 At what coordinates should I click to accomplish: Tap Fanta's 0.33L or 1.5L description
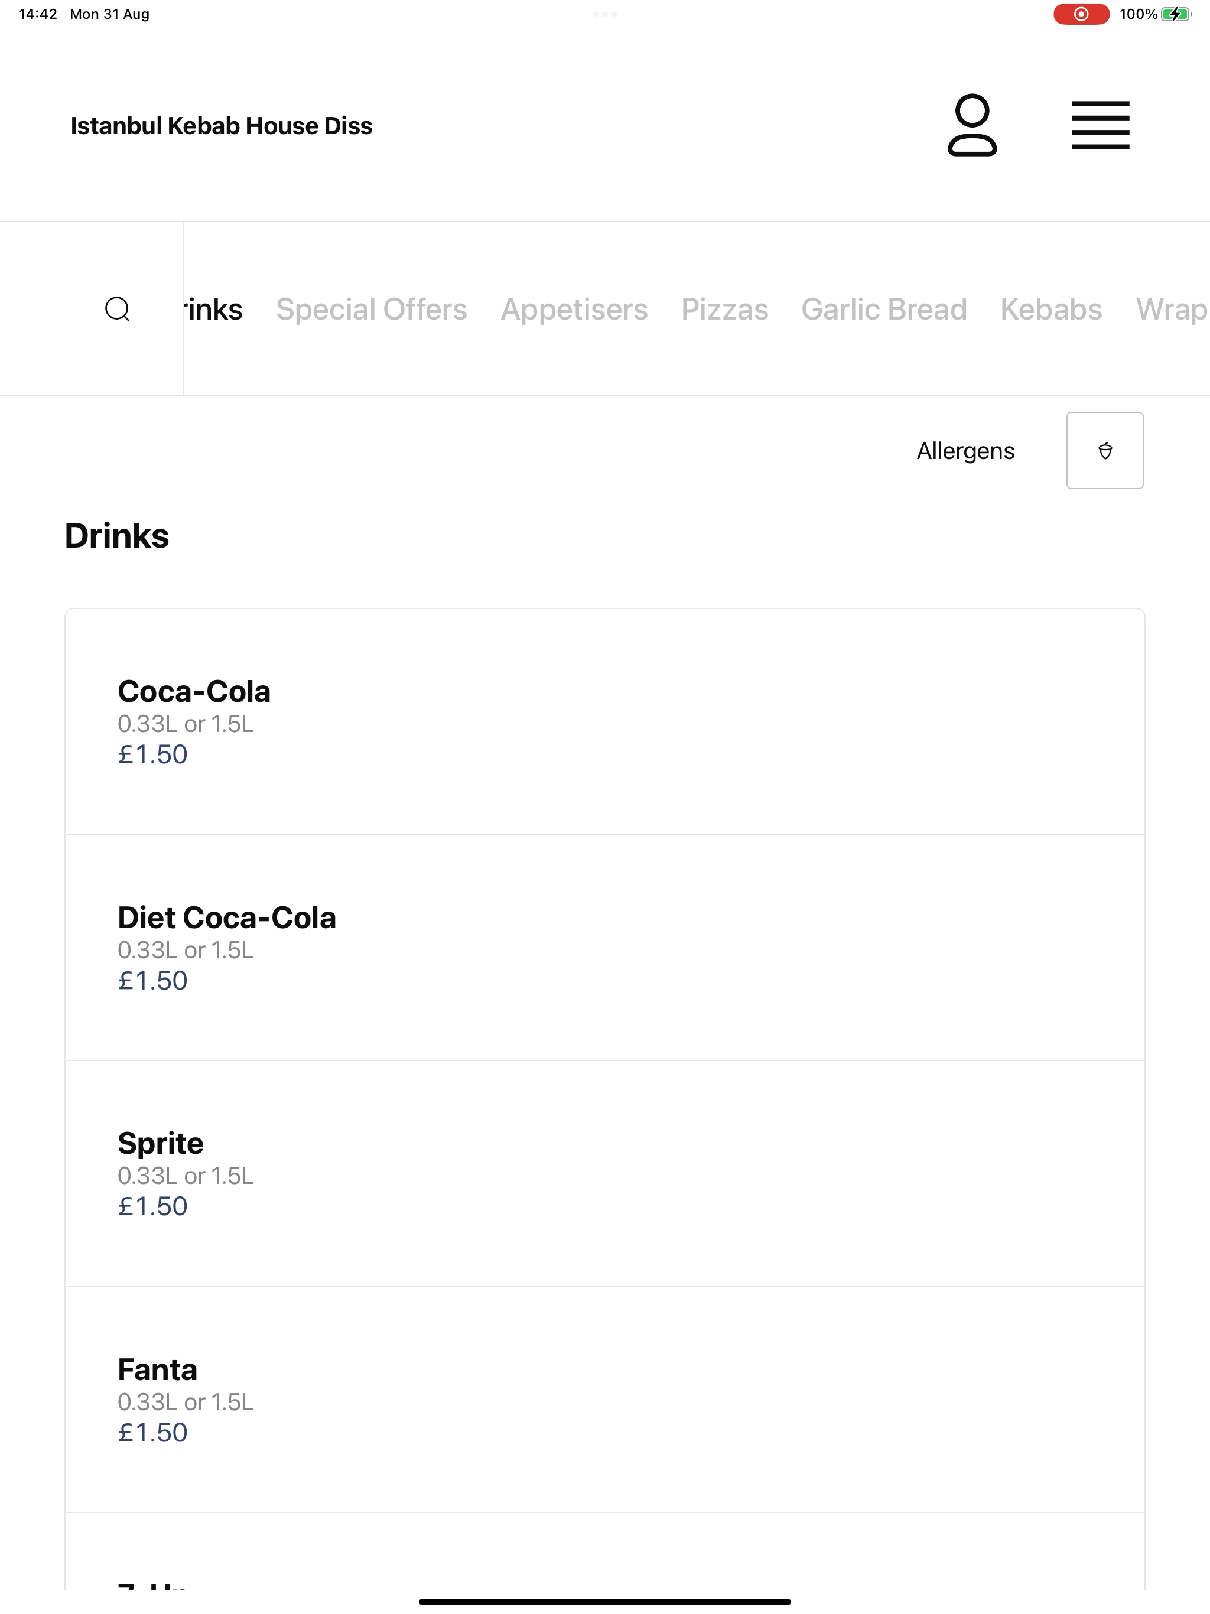[186, 1401]
